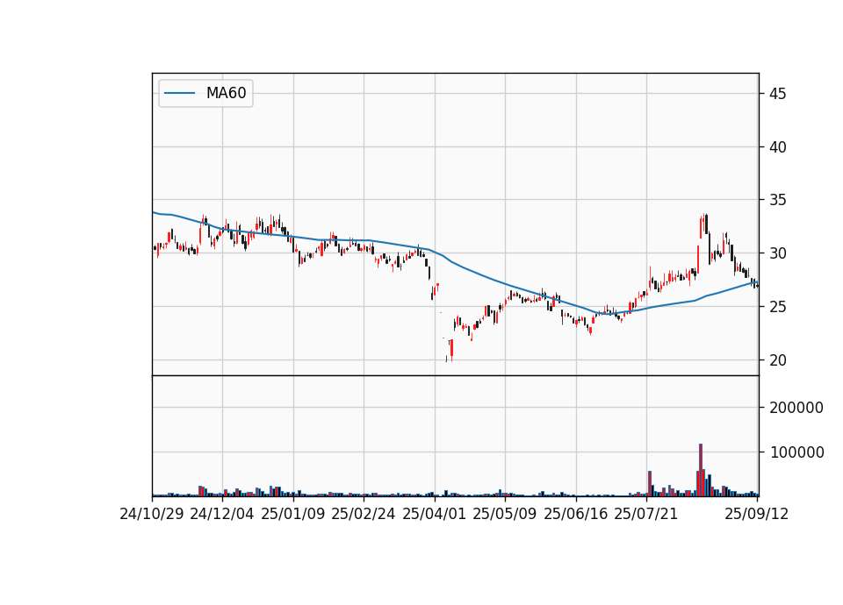Select the 25/09/12 date label
Image resolution: width=843 pixels, height=605 pixels.
(757, 514)
